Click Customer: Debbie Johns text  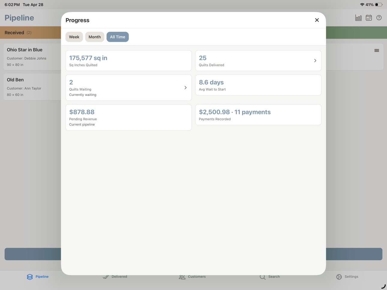(27, 58)
